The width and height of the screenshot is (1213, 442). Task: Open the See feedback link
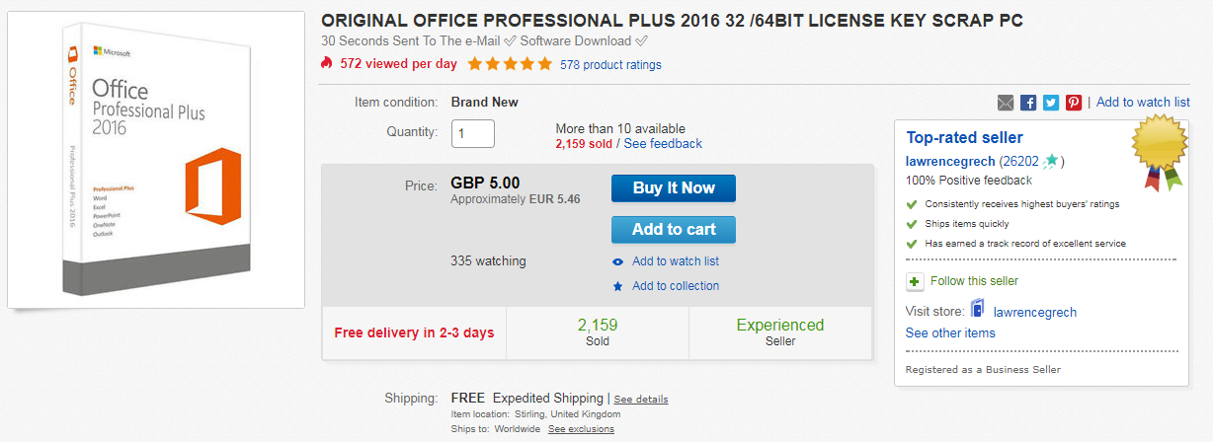coord(663,144)
